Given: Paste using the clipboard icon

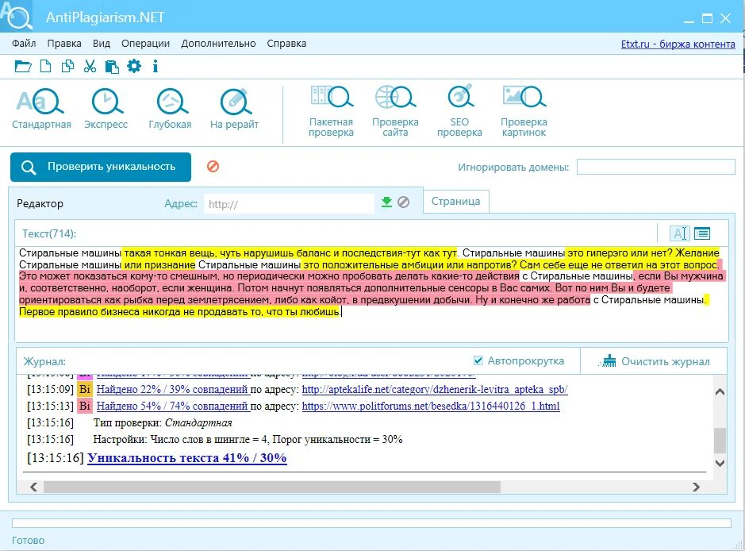Looking at the screenshot, I should [112, 66].
